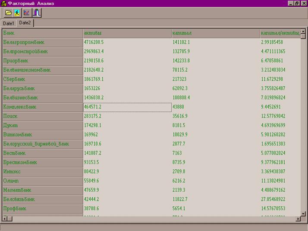The width and height of the screenshot is (308, 231).
Task: Select the Сбербанк row header
Action: pos(42,79)
